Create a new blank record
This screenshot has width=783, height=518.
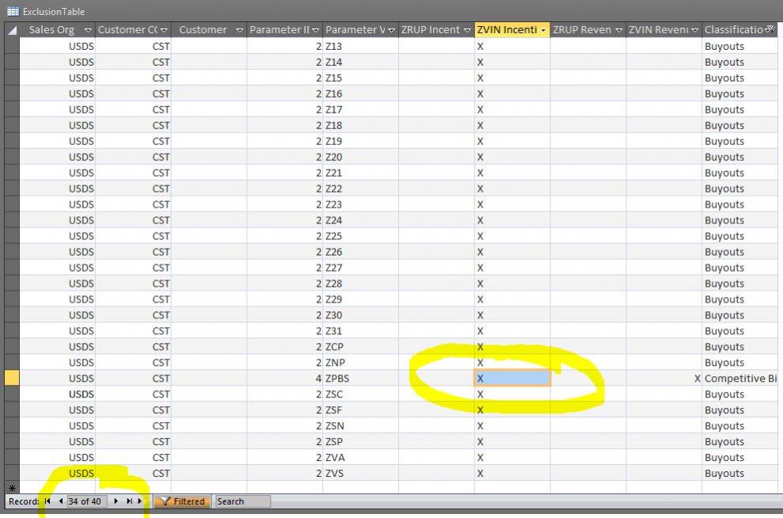click(140, 501)
